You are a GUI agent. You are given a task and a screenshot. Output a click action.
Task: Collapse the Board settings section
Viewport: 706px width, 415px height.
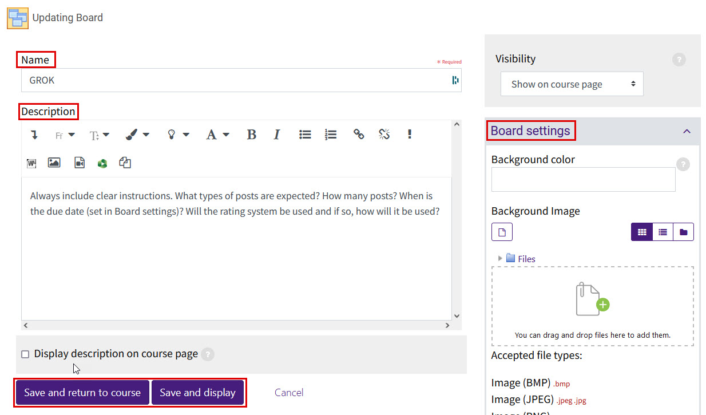tap(687, 131)
